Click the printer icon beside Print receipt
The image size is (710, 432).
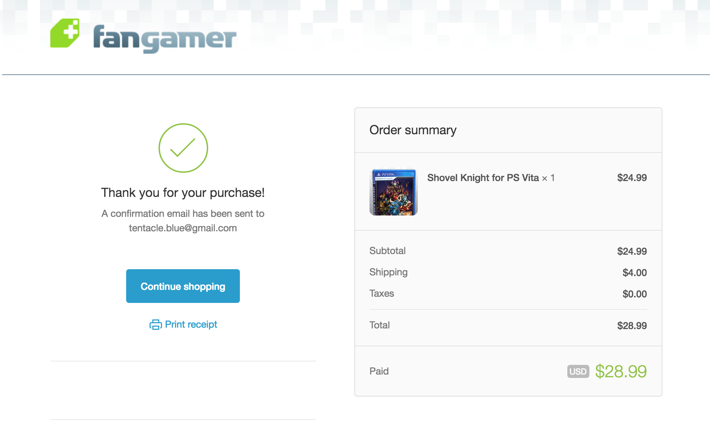coord(155,325)
